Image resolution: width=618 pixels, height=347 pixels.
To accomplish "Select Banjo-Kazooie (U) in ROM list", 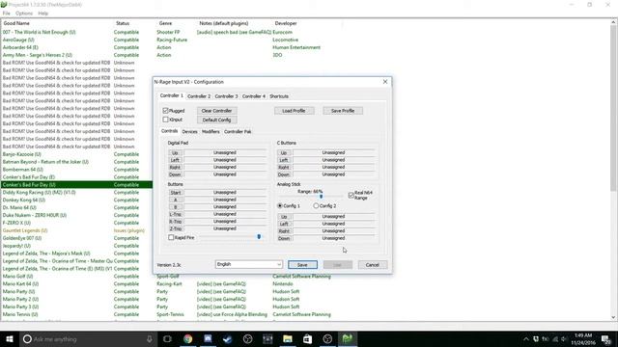I will point(21,154).
